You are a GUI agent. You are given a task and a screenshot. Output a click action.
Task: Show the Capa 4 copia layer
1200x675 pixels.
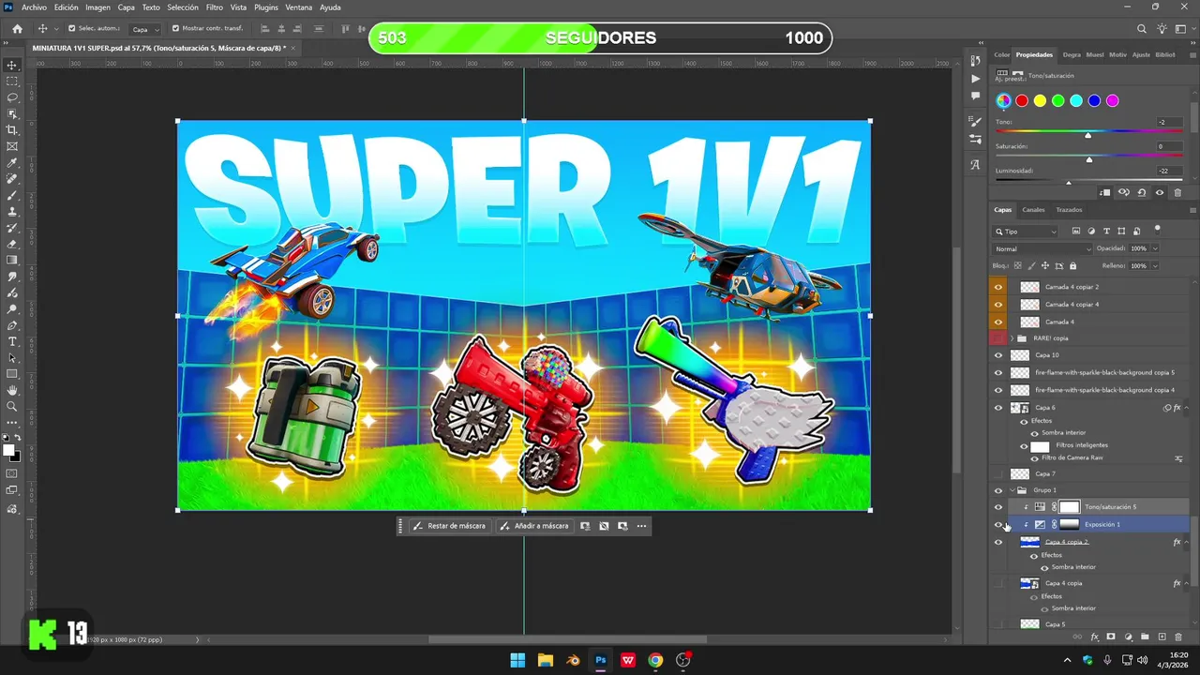click(998, 583)
